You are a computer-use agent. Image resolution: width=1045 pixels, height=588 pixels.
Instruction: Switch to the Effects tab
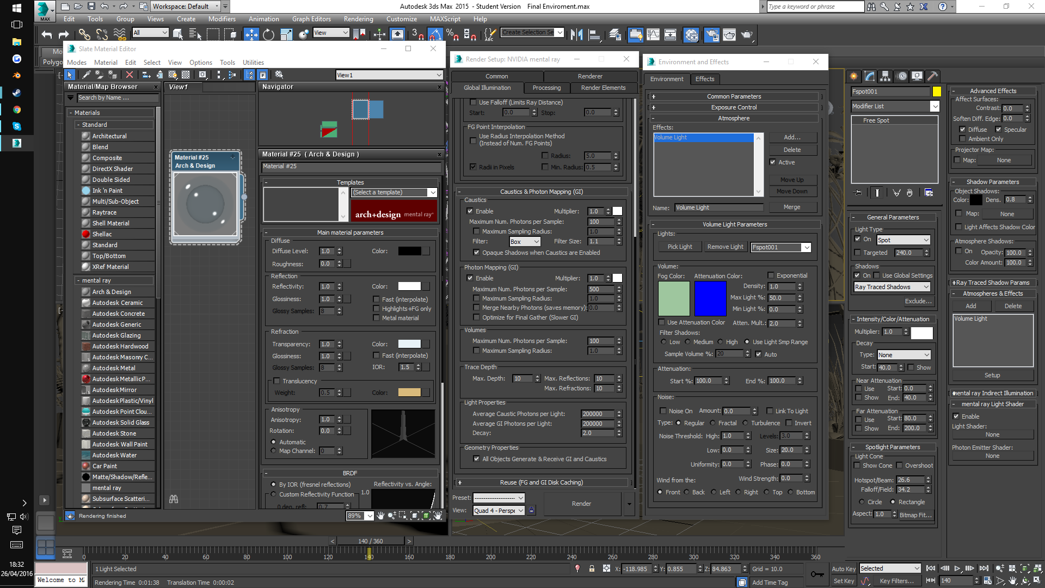coord(704,79)
